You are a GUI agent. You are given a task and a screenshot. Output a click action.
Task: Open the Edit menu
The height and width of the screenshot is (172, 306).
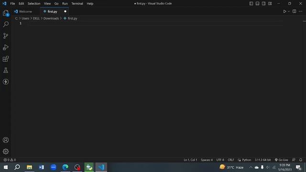[x=21, y=3]
